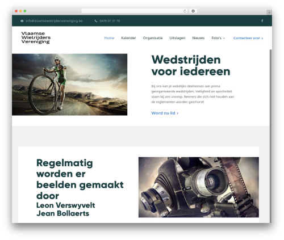Click the Jean Bollaerts name text
The image size is (284, 240).
point(62,213)
